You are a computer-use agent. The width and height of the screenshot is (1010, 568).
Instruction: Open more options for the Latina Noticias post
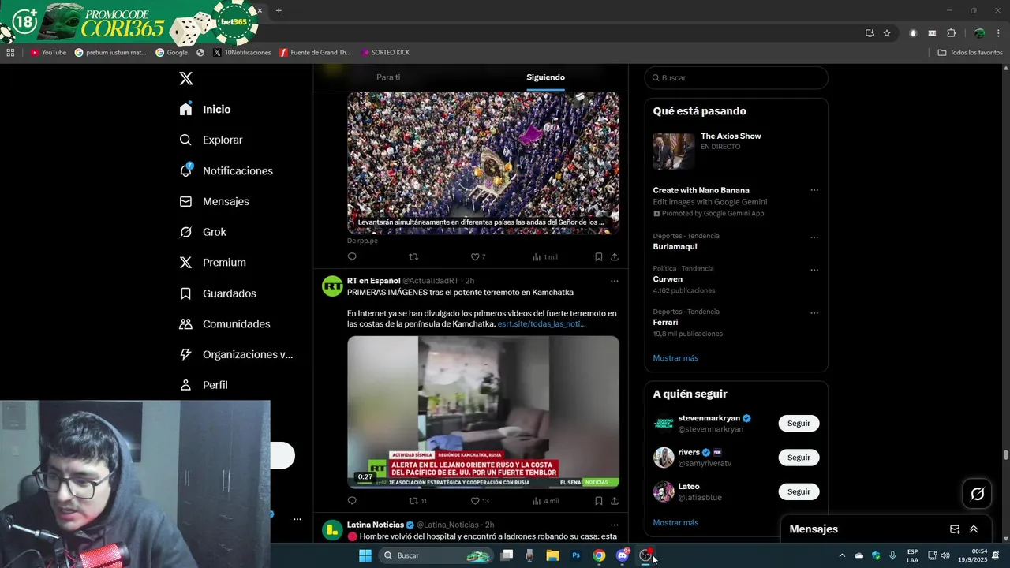[614, 525]
